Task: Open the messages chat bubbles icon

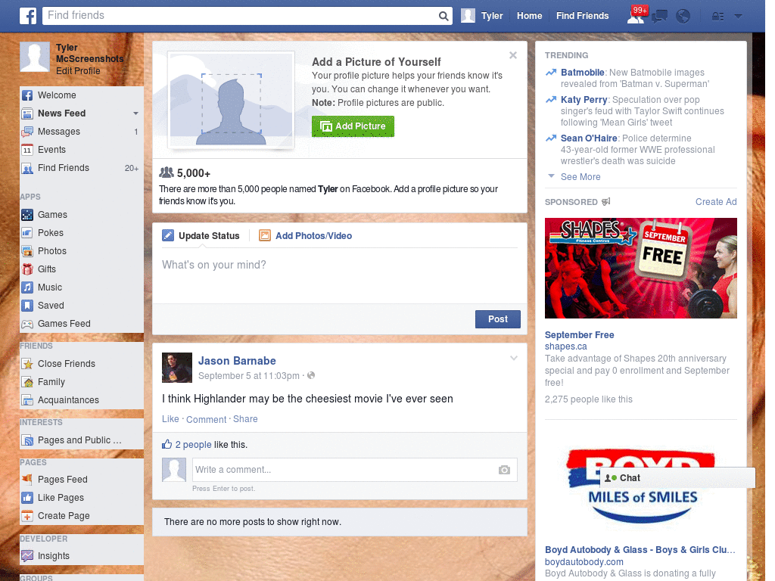Action: (659, 17)
